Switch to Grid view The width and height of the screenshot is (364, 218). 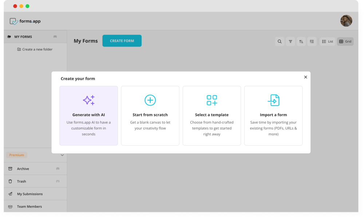(345, 41)
